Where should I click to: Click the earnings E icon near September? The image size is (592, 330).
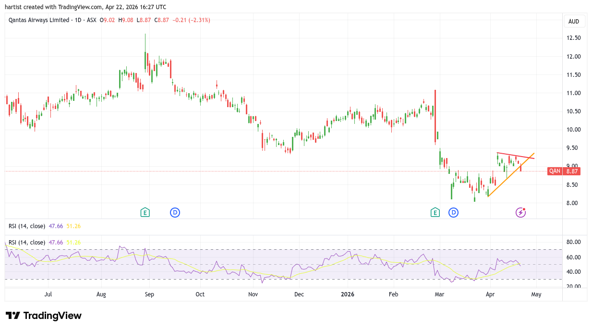(145, 212)
